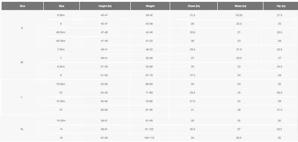The width and height of the screenshot is (298, 142).
Task: Select the S size group cell
Action: point(22,28)
